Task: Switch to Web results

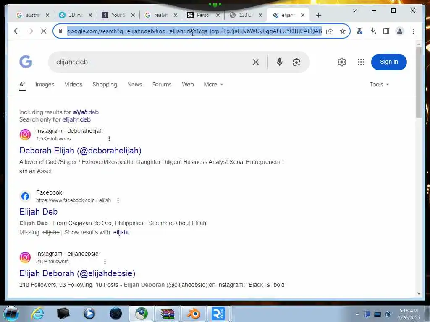Action: coord(188,85)
